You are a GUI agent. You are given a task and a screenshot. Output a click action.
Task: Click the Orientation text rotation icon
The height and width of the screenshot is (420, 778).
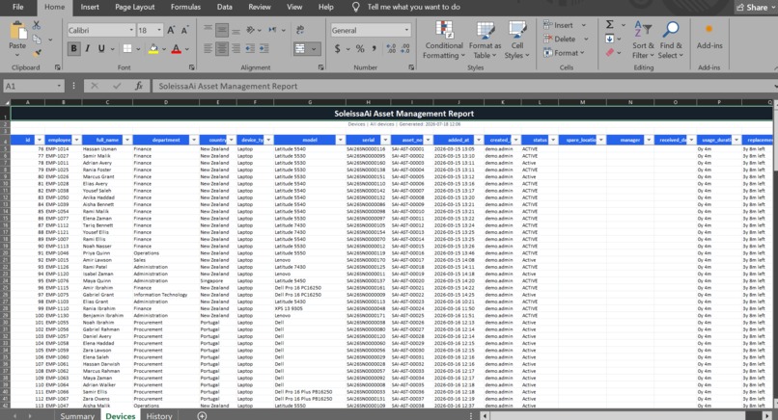251,30
